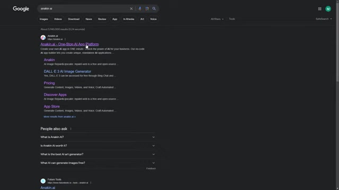Viewport: 339px width, 190px height.
Task: Open 'Anakin.ai - One-Stop AI App Platform' link
Action: pos(69,44)
